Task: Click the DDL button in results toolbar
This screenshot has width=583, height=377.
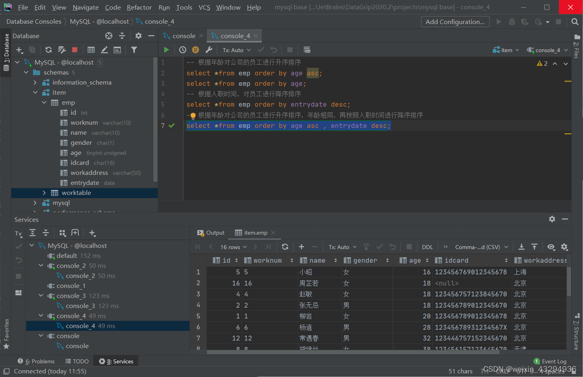Action: [427, 247]
